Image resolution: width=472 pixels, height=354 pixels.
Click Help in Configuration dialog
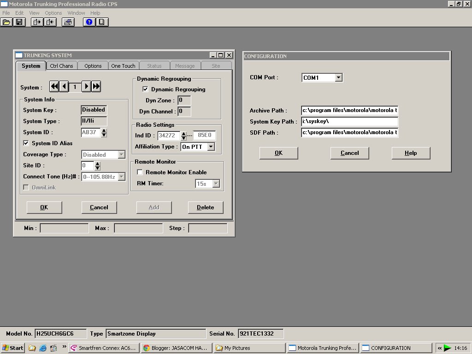411,153
